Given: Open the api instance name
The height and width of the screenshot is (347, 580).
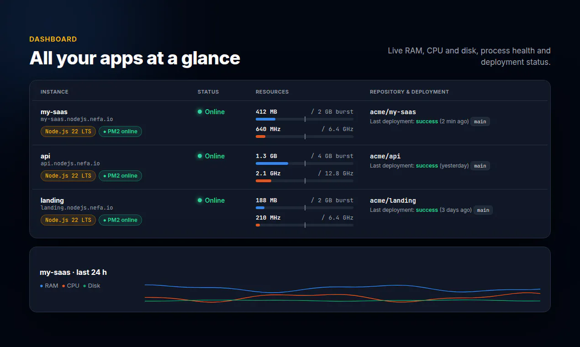Looking at the screenshot, I should click(45, 156).
